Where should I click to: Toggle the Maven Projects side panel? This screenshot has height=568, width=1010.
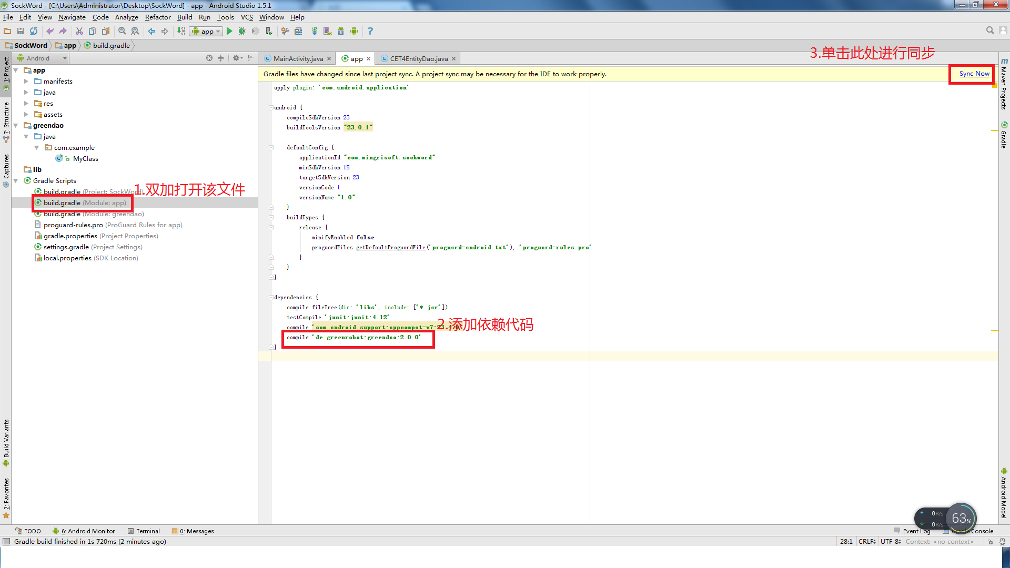tap(1004, 84)
